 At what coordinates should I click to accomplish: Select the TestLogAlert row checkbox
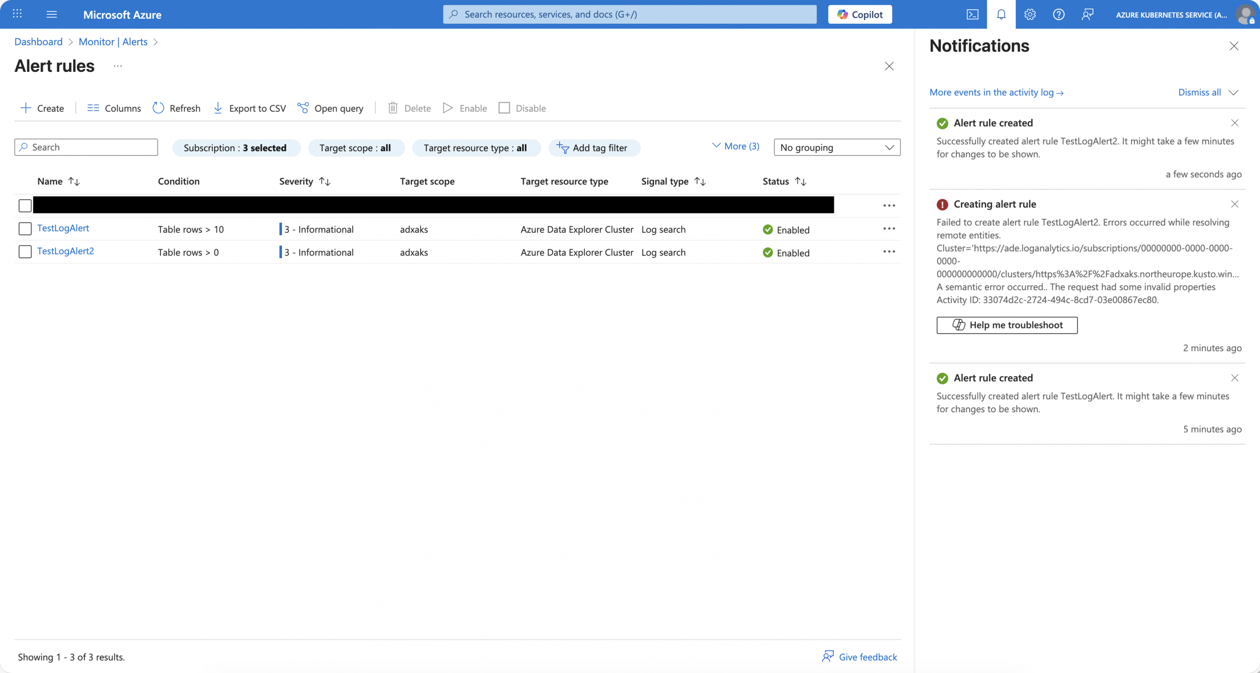tap(25, 229)
